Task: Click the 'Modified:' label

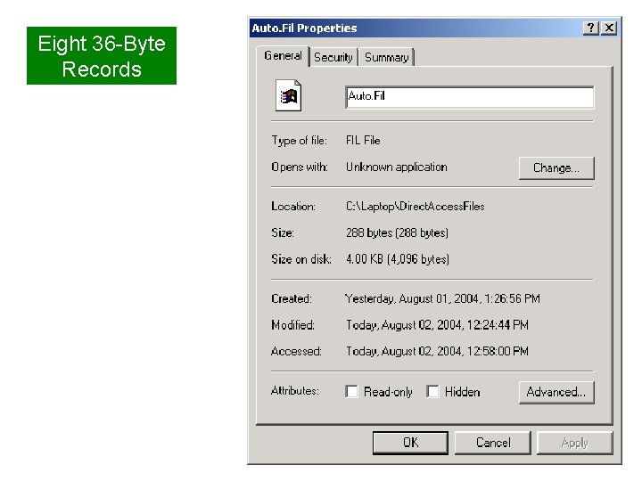Action: (x=292, y=325)
